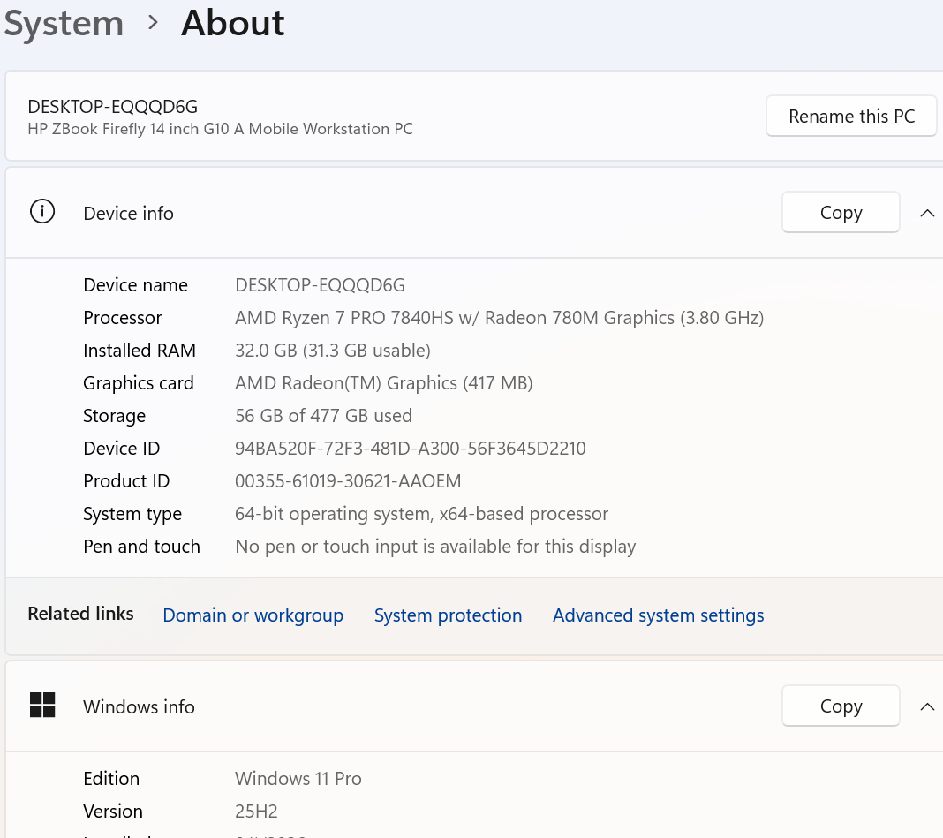Open Advanced system settings link
The width and height of the screenshot is (943, 838).
pyautogui.click(x=658, y=615)
